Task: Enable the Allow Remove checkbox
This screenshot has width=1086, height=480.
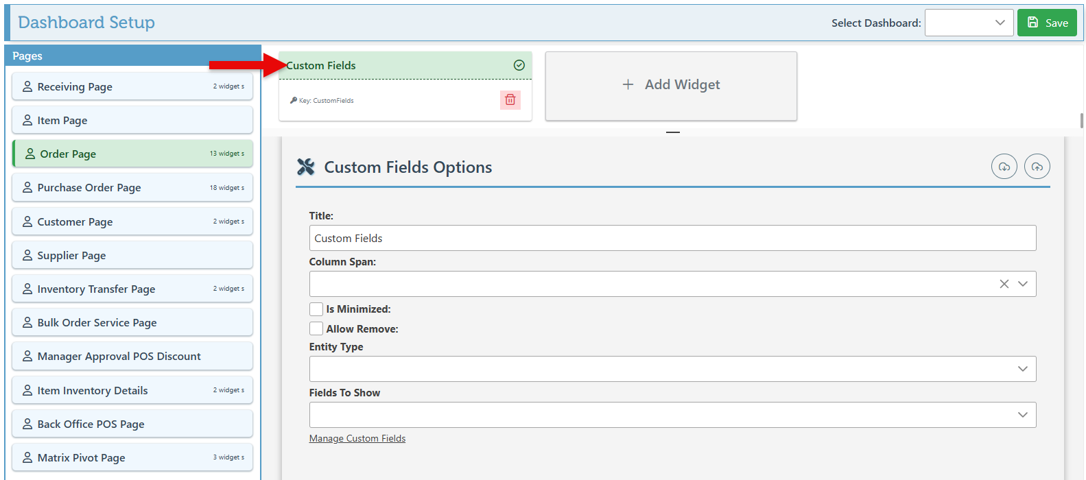Action: (316, 329)
